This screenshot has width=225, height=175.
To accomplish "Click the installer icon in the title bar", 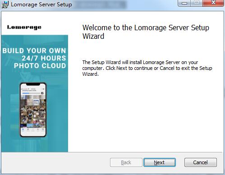I will pyautogui.click(x=5, y=5).
